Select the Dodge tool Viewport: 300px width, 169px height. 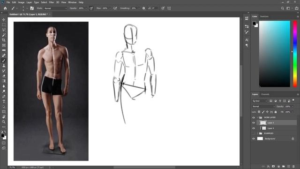pos(4,91)
